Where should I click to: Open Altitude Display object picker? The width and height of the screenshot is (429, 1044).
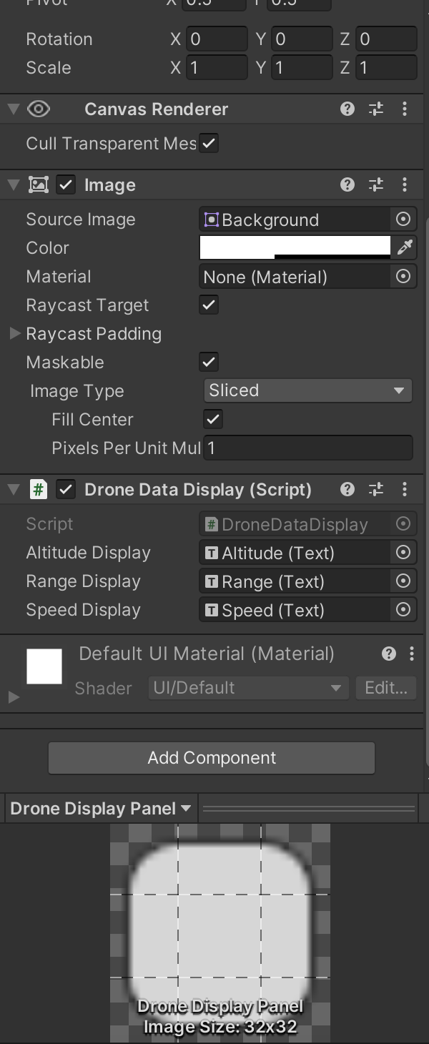[403, 552]
